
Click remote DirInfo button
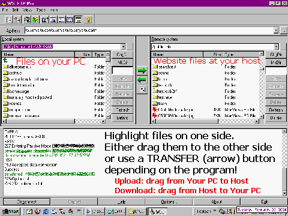[276, 118]
